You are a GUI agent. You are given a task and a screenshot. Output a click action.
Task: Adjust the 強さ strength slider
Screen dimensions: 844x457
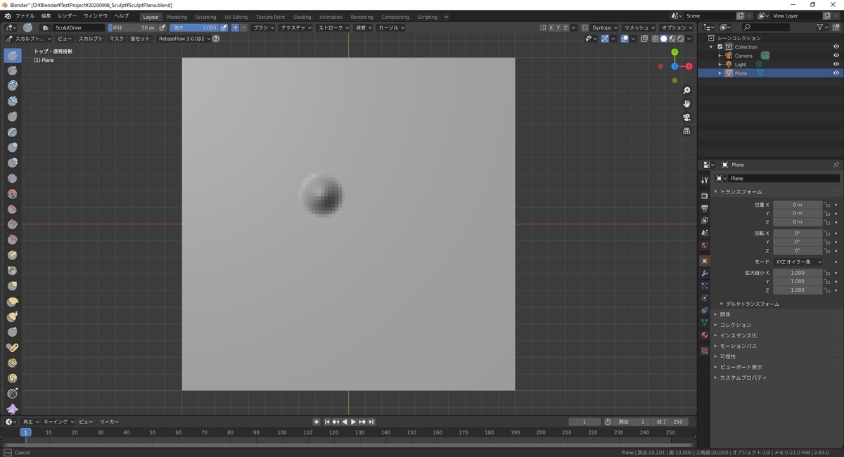[x=194, y=27]
